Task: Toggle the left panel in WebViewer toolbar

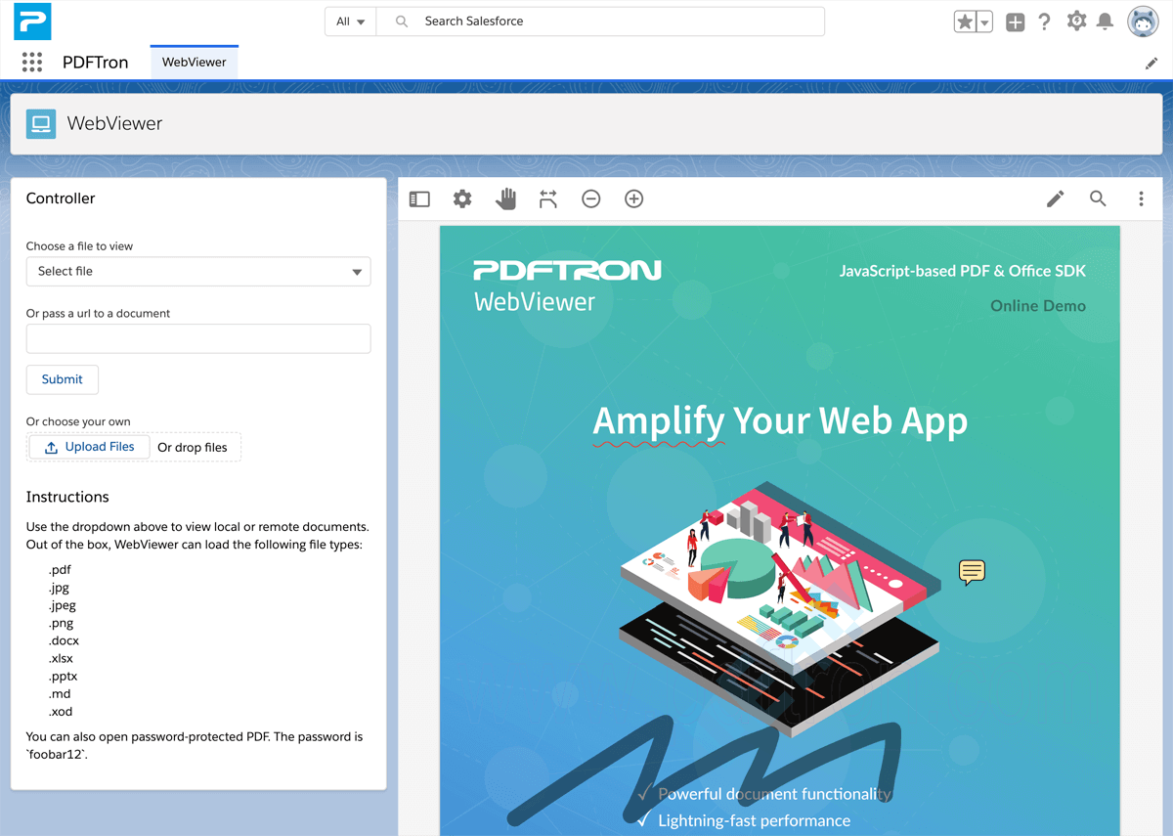Action: (x=419, y=198)
